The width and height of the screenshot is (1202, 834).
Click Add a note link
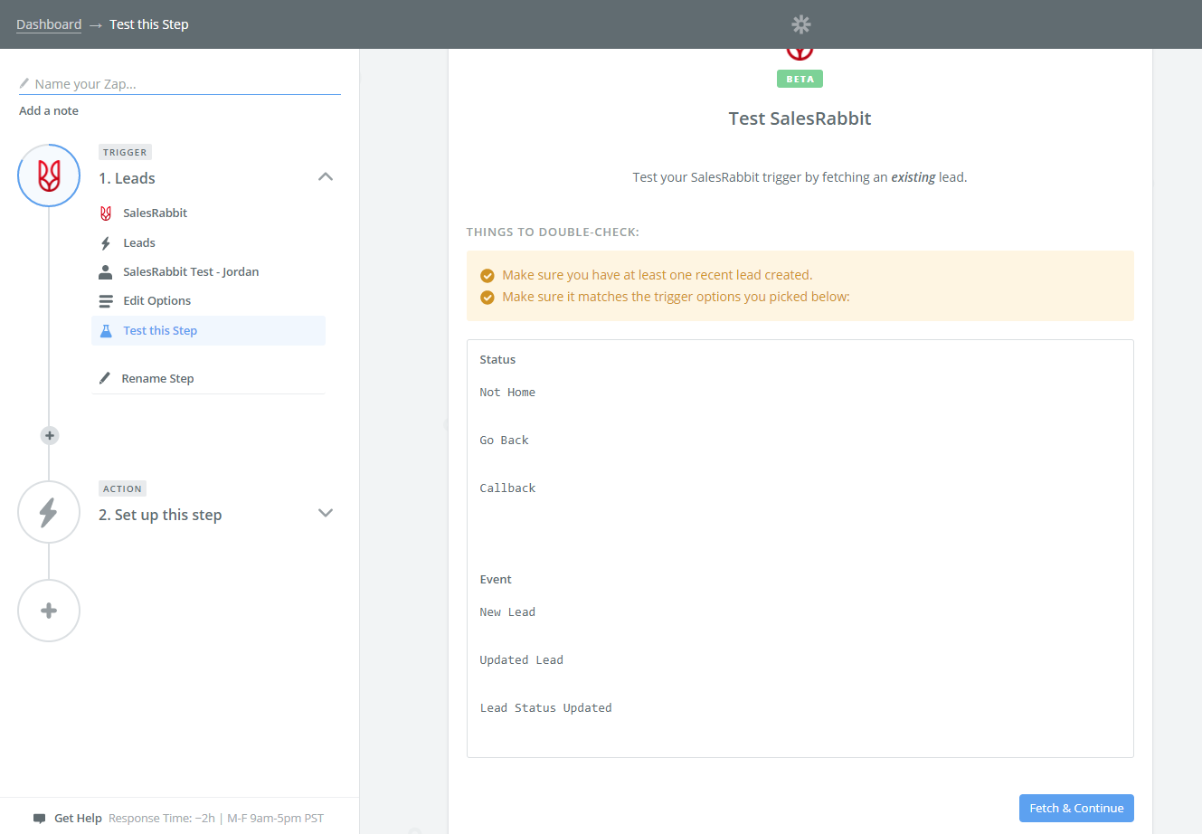tap(49, 111)
